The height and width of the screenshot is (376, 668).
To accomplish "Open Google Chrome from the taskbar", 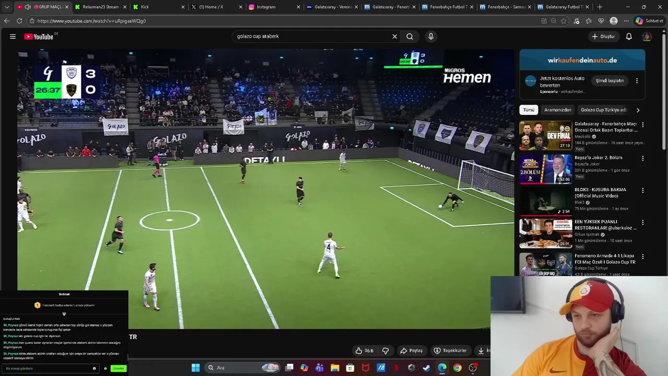I will click(457, 368).
